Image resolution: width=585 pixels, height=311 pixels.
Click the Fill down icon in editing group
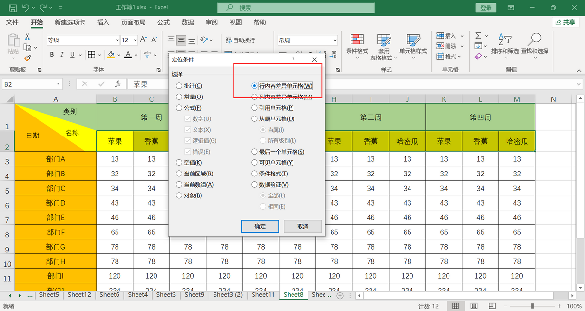click(x=478, y=46)
